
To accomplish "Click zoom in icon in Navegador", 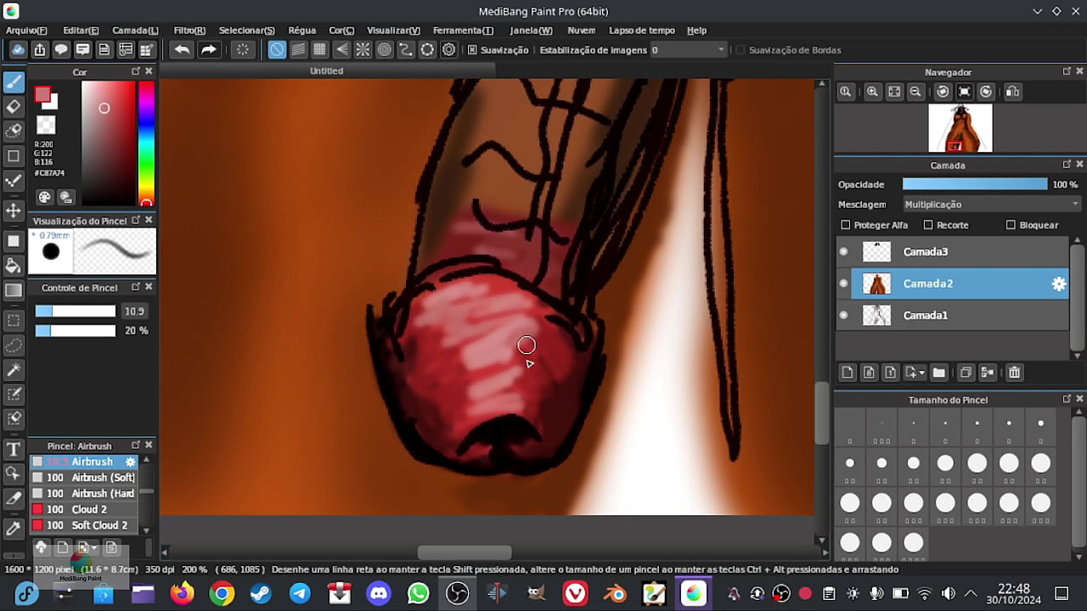I will pyautogui.click(x=872, y=92).
